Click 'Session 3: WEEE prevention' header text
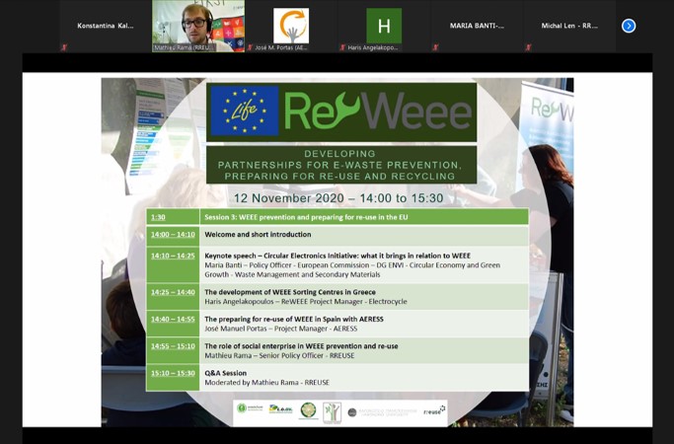The width and height of the screenshot is (674, 444). pos(306,217)
